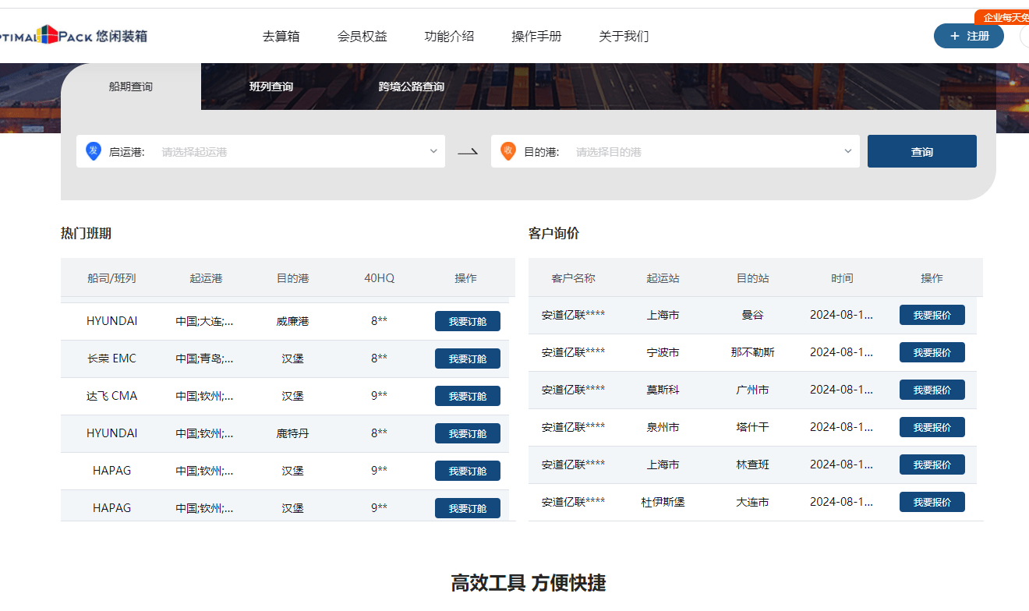Viewport: 1029px width, 611px height.
Task: Click 我要报价 for 莫斯科 to 广州市 row
Action: pyautogui.click(x=932, y=390)
